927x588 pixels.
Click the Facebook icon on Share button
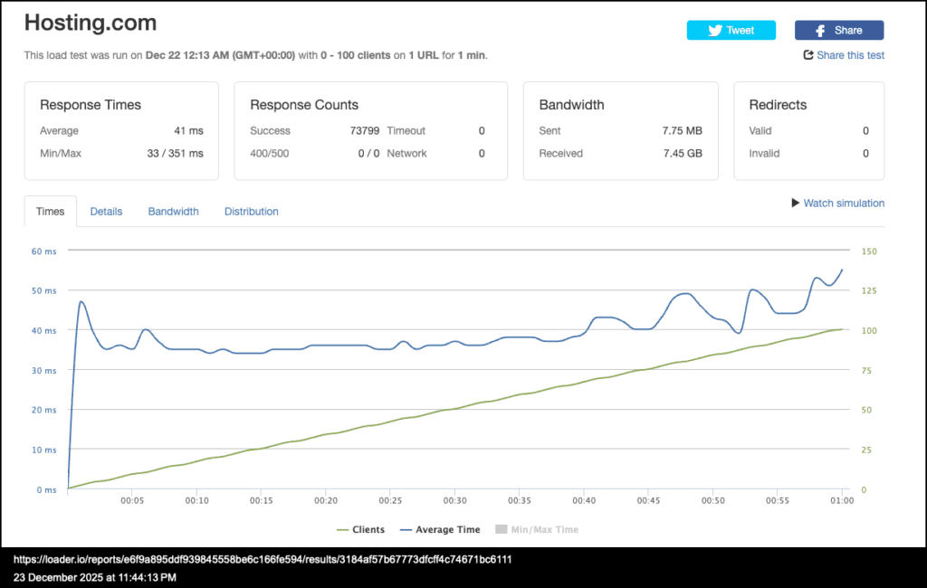pos(820,31)
